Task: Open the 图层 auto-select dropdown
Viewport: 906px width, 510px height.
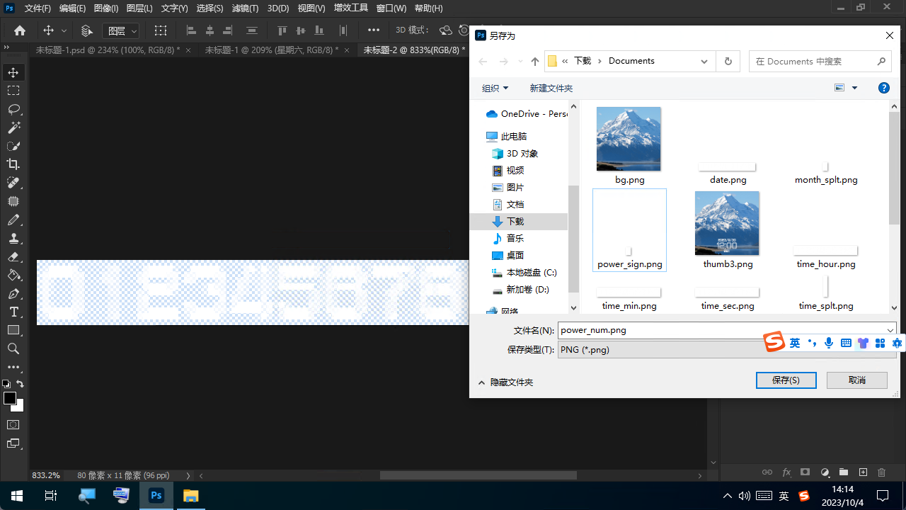Action: tap(121, 30)
